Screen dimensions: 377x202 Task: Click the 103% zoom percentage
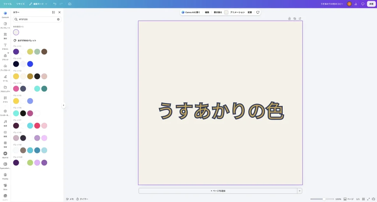point(338,199)
